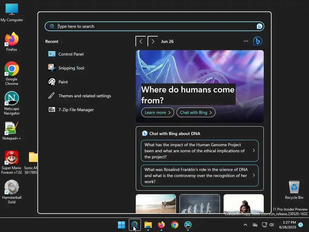Click the taskbar Search icon
Viewport: 309px width, 232px height.
click(135, 225)
